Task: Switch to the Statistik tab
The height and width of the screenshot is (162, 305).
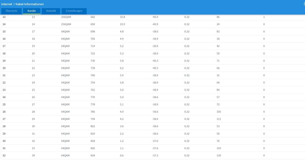Action: [x=51, y=11]
